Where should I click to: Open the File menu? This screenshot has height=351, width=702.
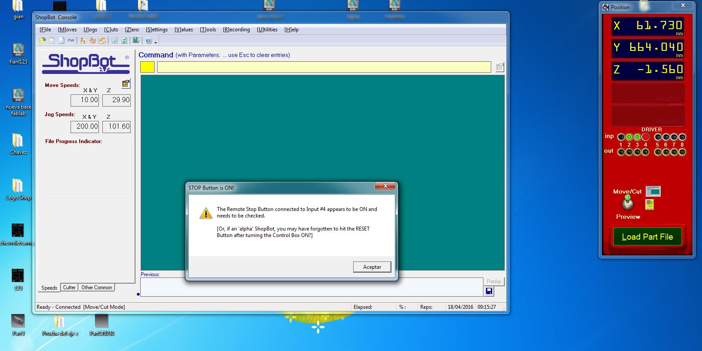tap(45, 30)
